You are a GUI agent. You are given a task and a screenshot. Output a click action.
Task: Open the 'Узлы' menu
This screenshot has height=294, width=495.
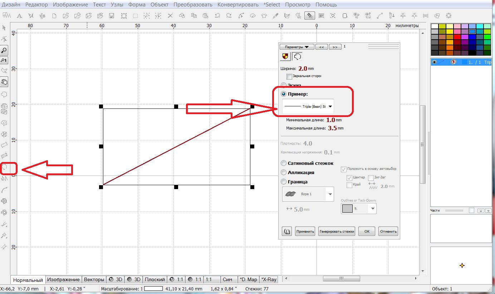pos(117,5)
